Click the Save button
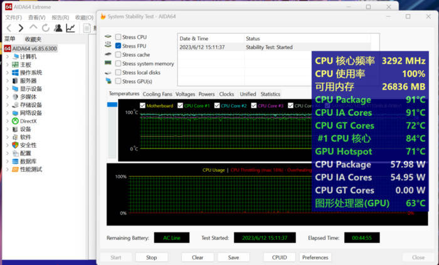 point(233,257)
